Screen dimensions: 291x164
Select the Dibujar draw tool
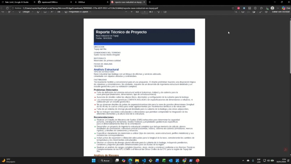24,12
